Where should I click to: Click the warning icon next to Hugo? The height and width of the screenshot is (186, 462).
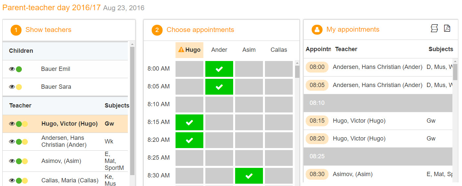181,50
